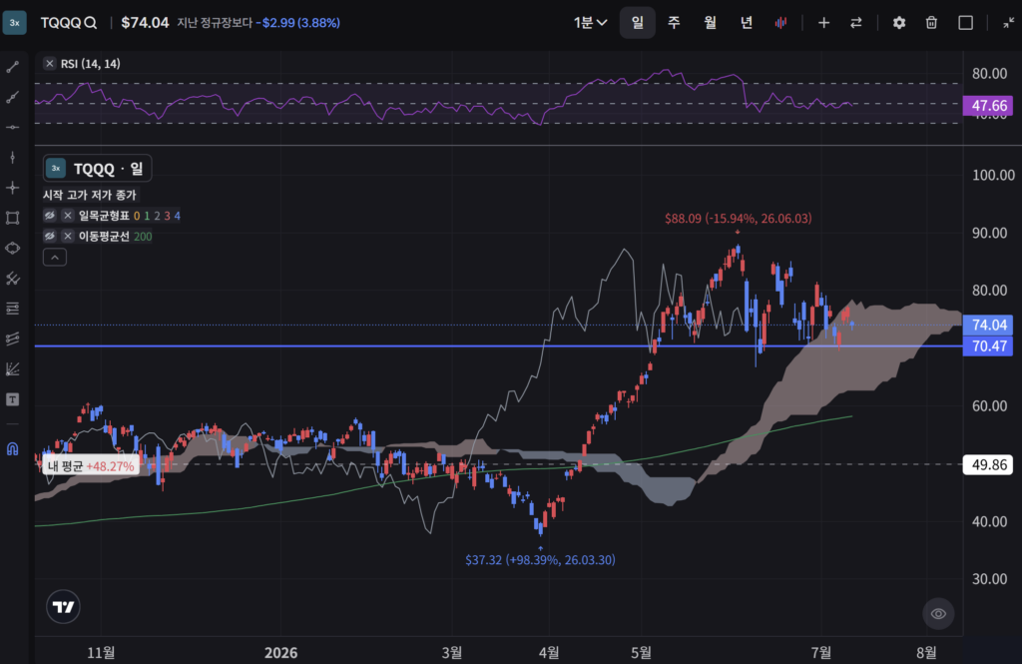Image resolution: width=1022 pixels, height=664 pixels.
Task: Open the 1분 interval dropdown
Action: tap(590, 23)
